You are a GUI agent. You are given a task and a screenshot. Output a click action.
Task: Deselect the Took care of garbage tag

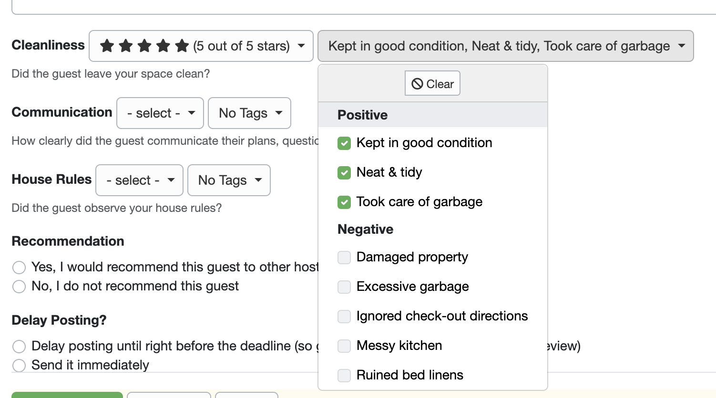pyautogui.click(x=344, y=202)
